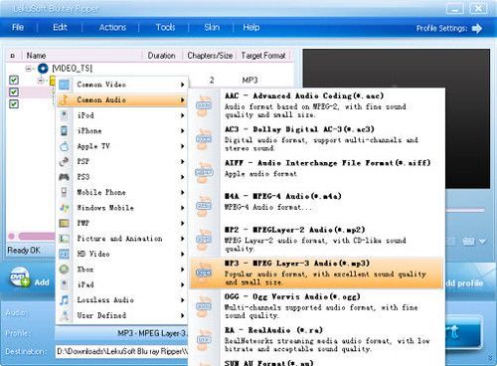Click the MP2 format icon

pyautogui.click(x=204, y=239)
